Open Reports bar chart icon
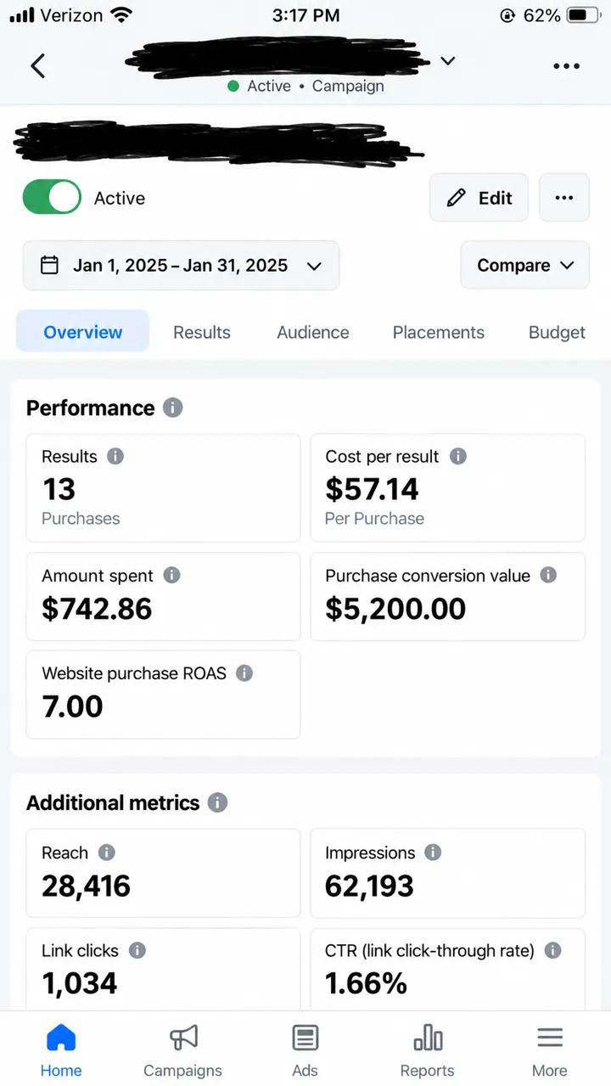611x1086 pixels. [428, 1038]
